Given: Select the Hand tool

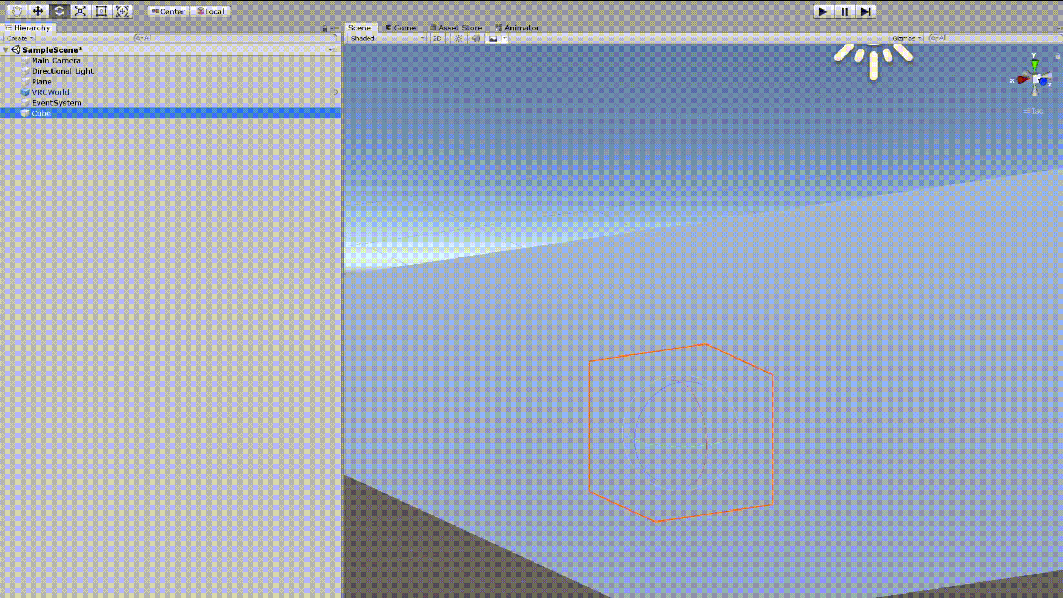Looking at the screenshot, I should (x=17, y=11).
